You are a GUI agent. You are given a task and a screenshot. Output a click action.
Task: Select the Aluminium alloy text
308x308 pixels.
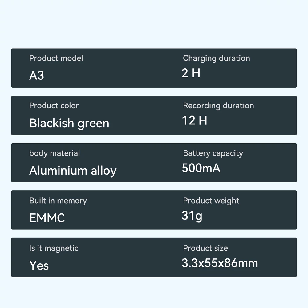73,171
